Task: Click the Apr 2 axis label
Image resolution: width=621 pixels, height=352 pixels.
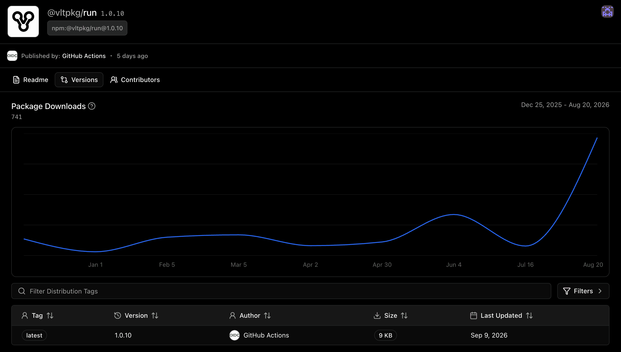Action: point(310,264)
